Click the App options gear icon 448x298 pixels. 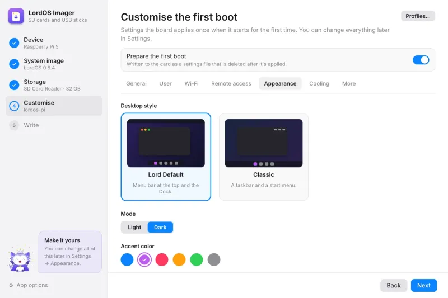[x=11, y=285]
